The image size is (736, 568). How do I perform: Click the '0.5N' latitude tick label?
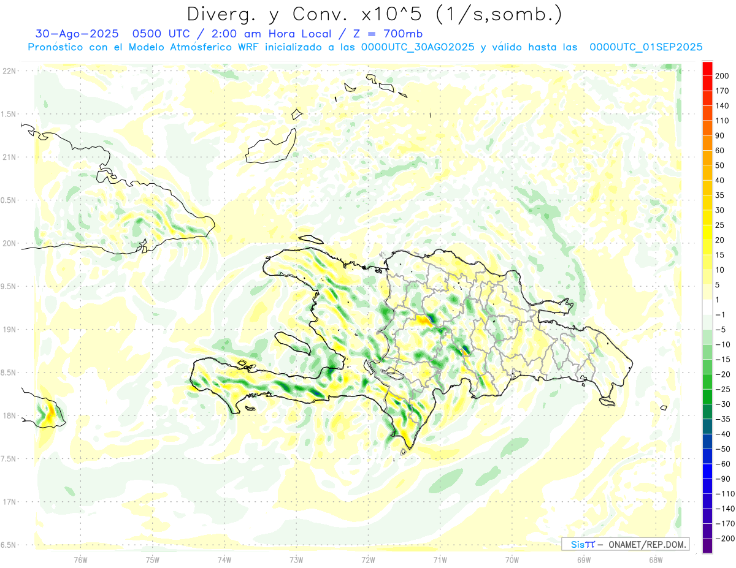[x=9, y=200]
